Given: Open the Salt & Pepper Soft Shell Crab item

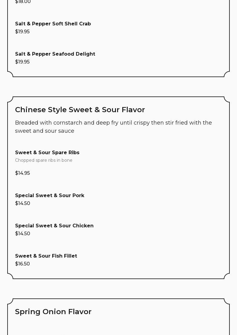Looking at the screenshot, I should 53,24.
